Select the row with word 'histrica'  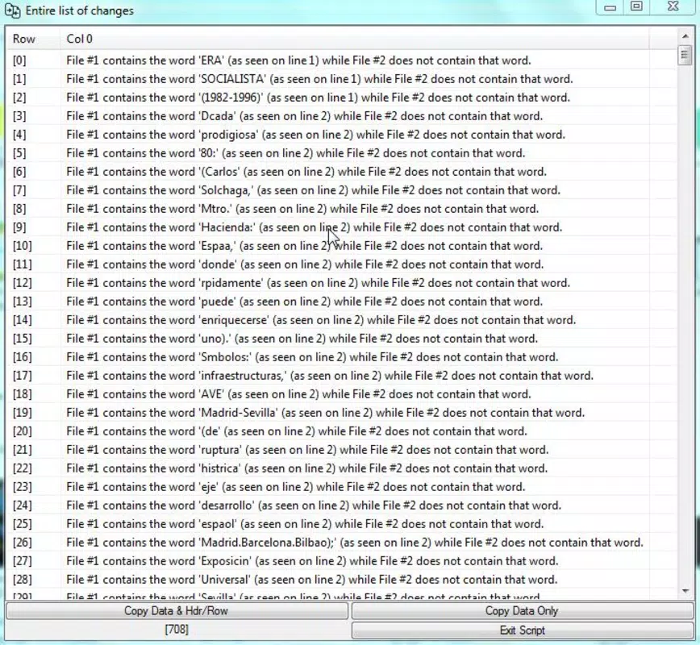(x=342, y=468)
